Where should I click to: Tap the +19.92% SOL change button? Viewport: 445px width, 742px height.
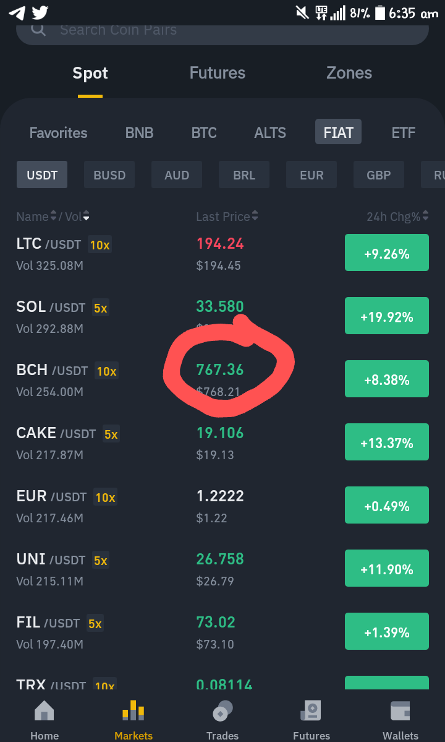pyautogui.click(x=387, y=316)
